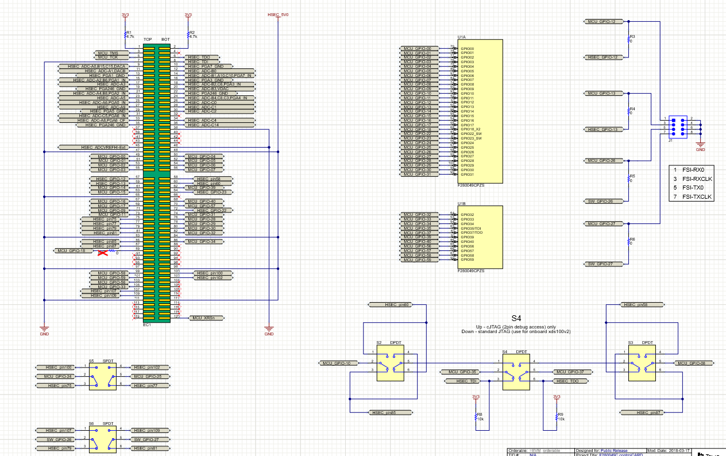Select resistor R3 near MCU_GPIO-12
726x456 pixels.
pyautogui.click(x=628, y=39)
